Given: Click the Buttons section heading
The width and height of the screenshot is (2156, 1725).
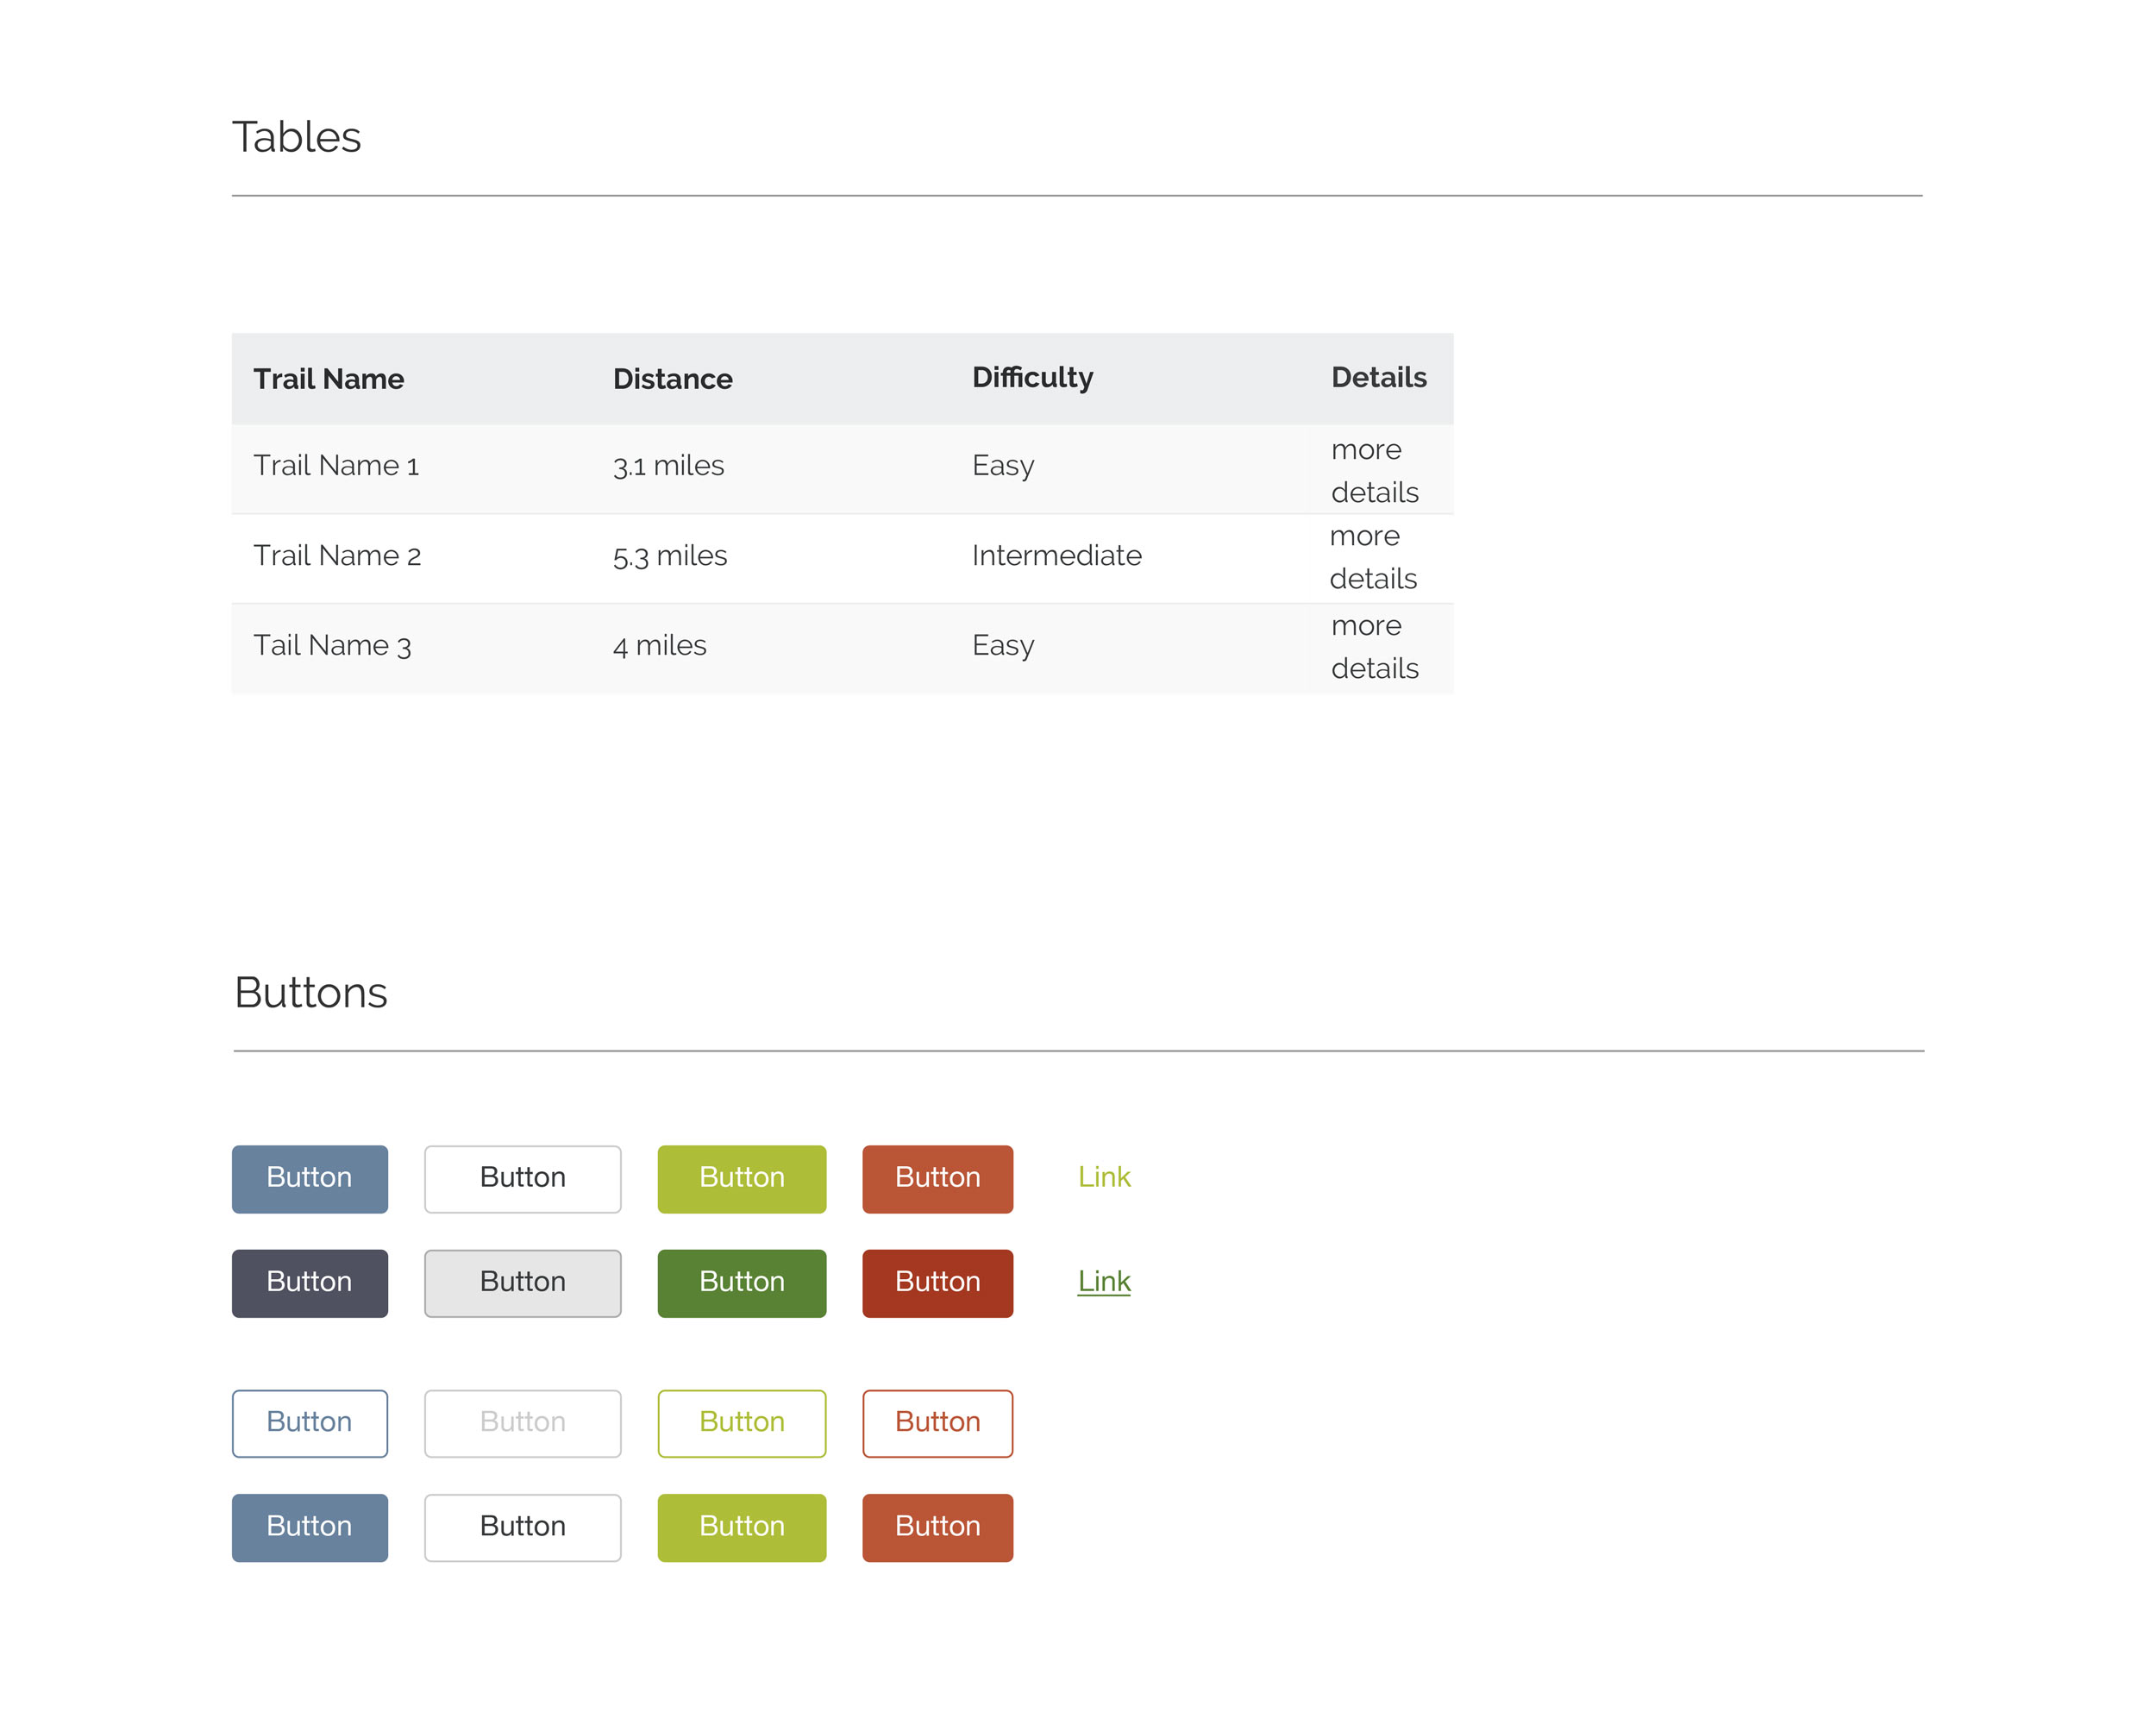Looking at the screenshot, I should click(x=311, y=993).
